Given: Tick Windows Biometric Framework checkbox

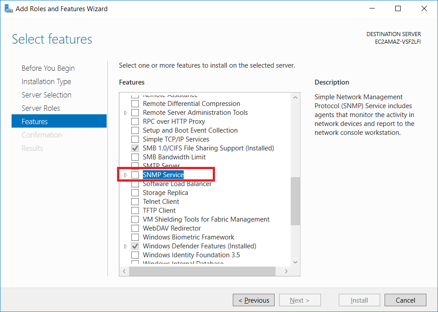Looking at the screenshot, I should pyautogui.click(x=135, y=237).
